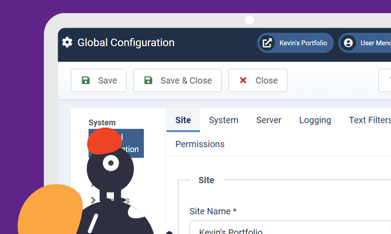
Task: Click the partially visible button at toolbar's right edge
Action: [x=385, y=80]
